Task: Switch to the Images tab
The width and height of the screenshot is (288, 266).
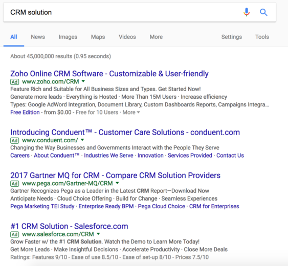Action: [68, 37]
